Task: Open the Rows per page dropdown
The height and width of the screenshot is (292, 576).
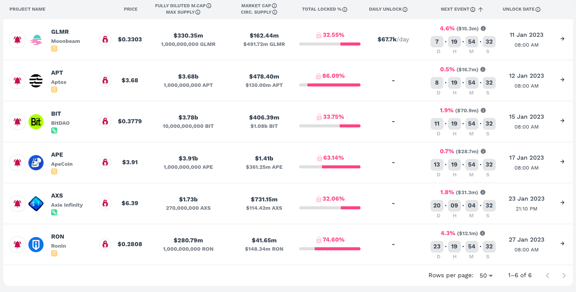Action: point(486,275)
